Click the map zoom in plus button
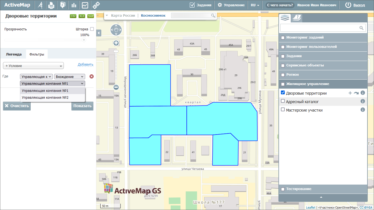 point(116,43)
